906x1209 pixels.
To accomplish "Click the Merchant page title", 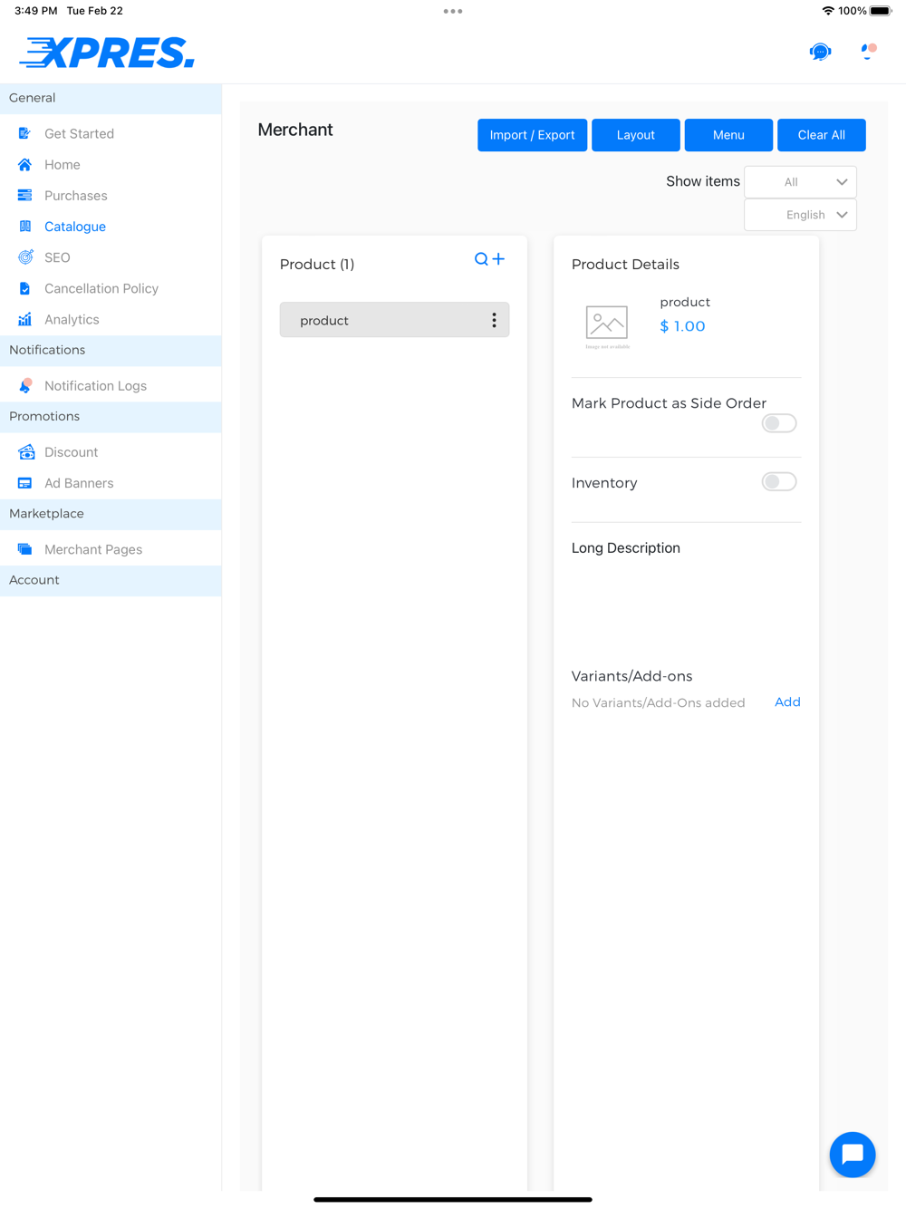I will coord(295,130).
